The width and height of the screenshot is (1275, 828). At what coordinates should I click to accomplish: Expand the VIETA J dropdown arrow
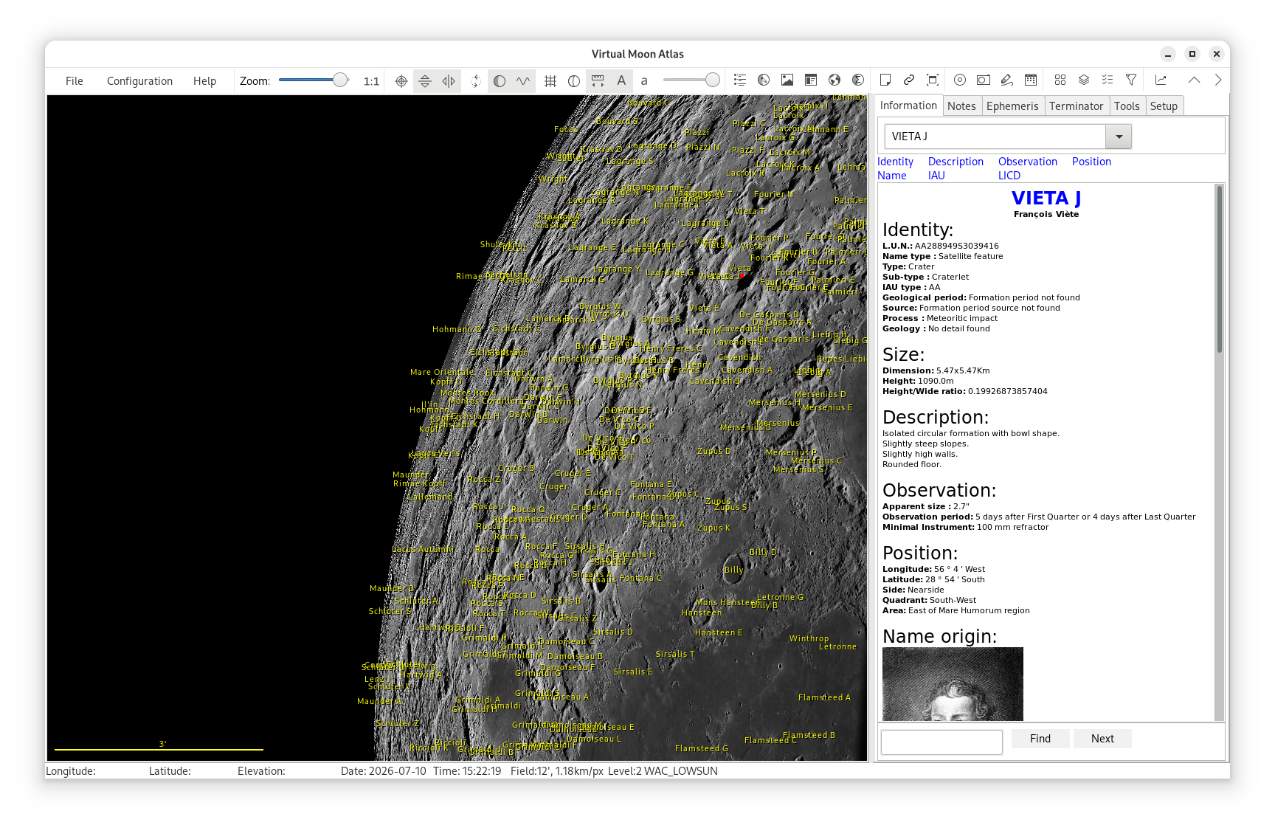(x=1119, y=137)
